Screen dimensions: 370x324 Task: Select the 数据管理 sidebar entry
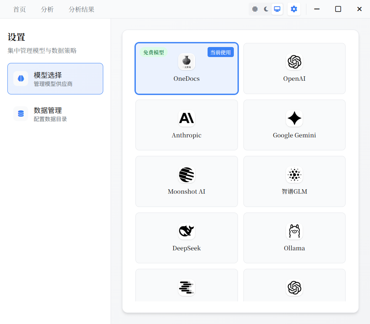[55, 113]
